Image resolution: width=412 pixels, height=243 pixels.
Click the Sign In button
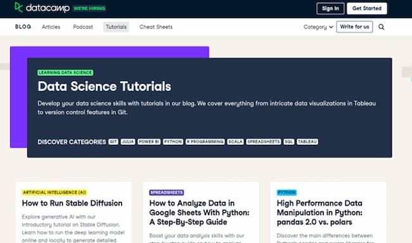[x=330, y=8]
